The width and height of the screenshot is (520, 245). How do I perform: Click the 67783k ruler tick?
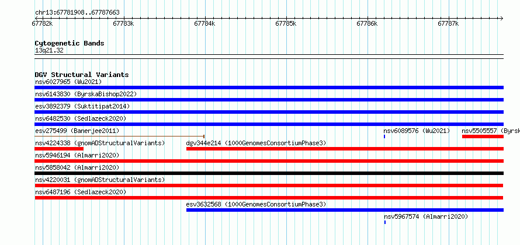(123, 23)
